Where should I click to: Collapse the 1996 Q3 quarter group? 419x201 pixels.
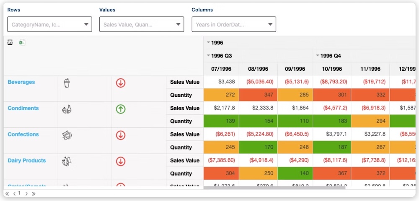click(208, 56)
